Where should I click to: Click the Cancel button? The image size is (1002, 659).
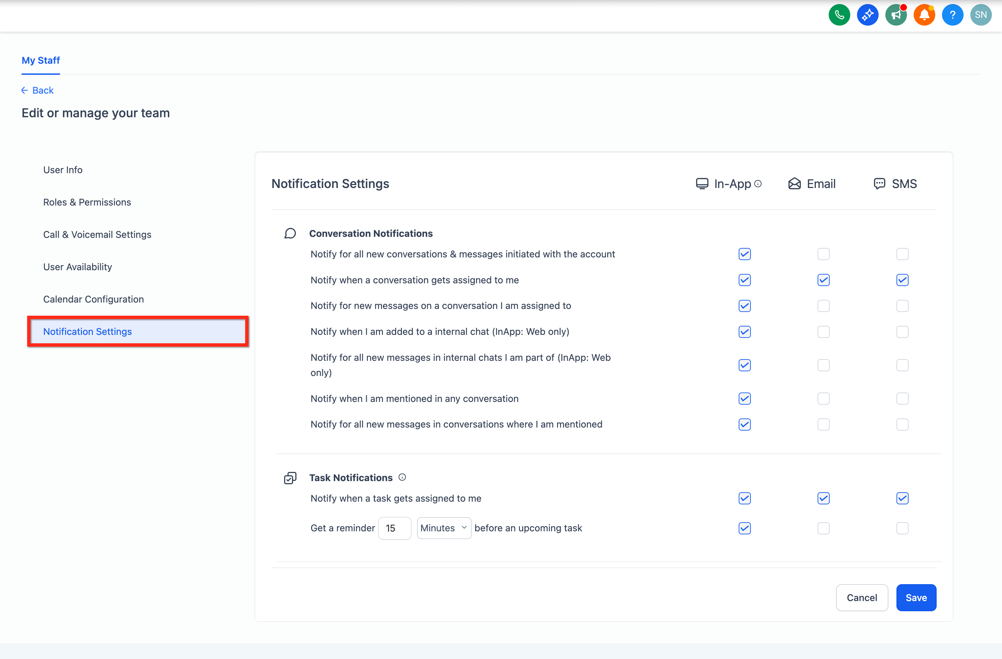861,598
